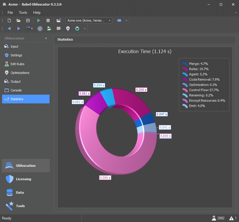Image resolution: width=239 pixels, height=222 pixels.
Task: Click the Obfuscation waves icon at bottom
Action: [x=9, y=166]
